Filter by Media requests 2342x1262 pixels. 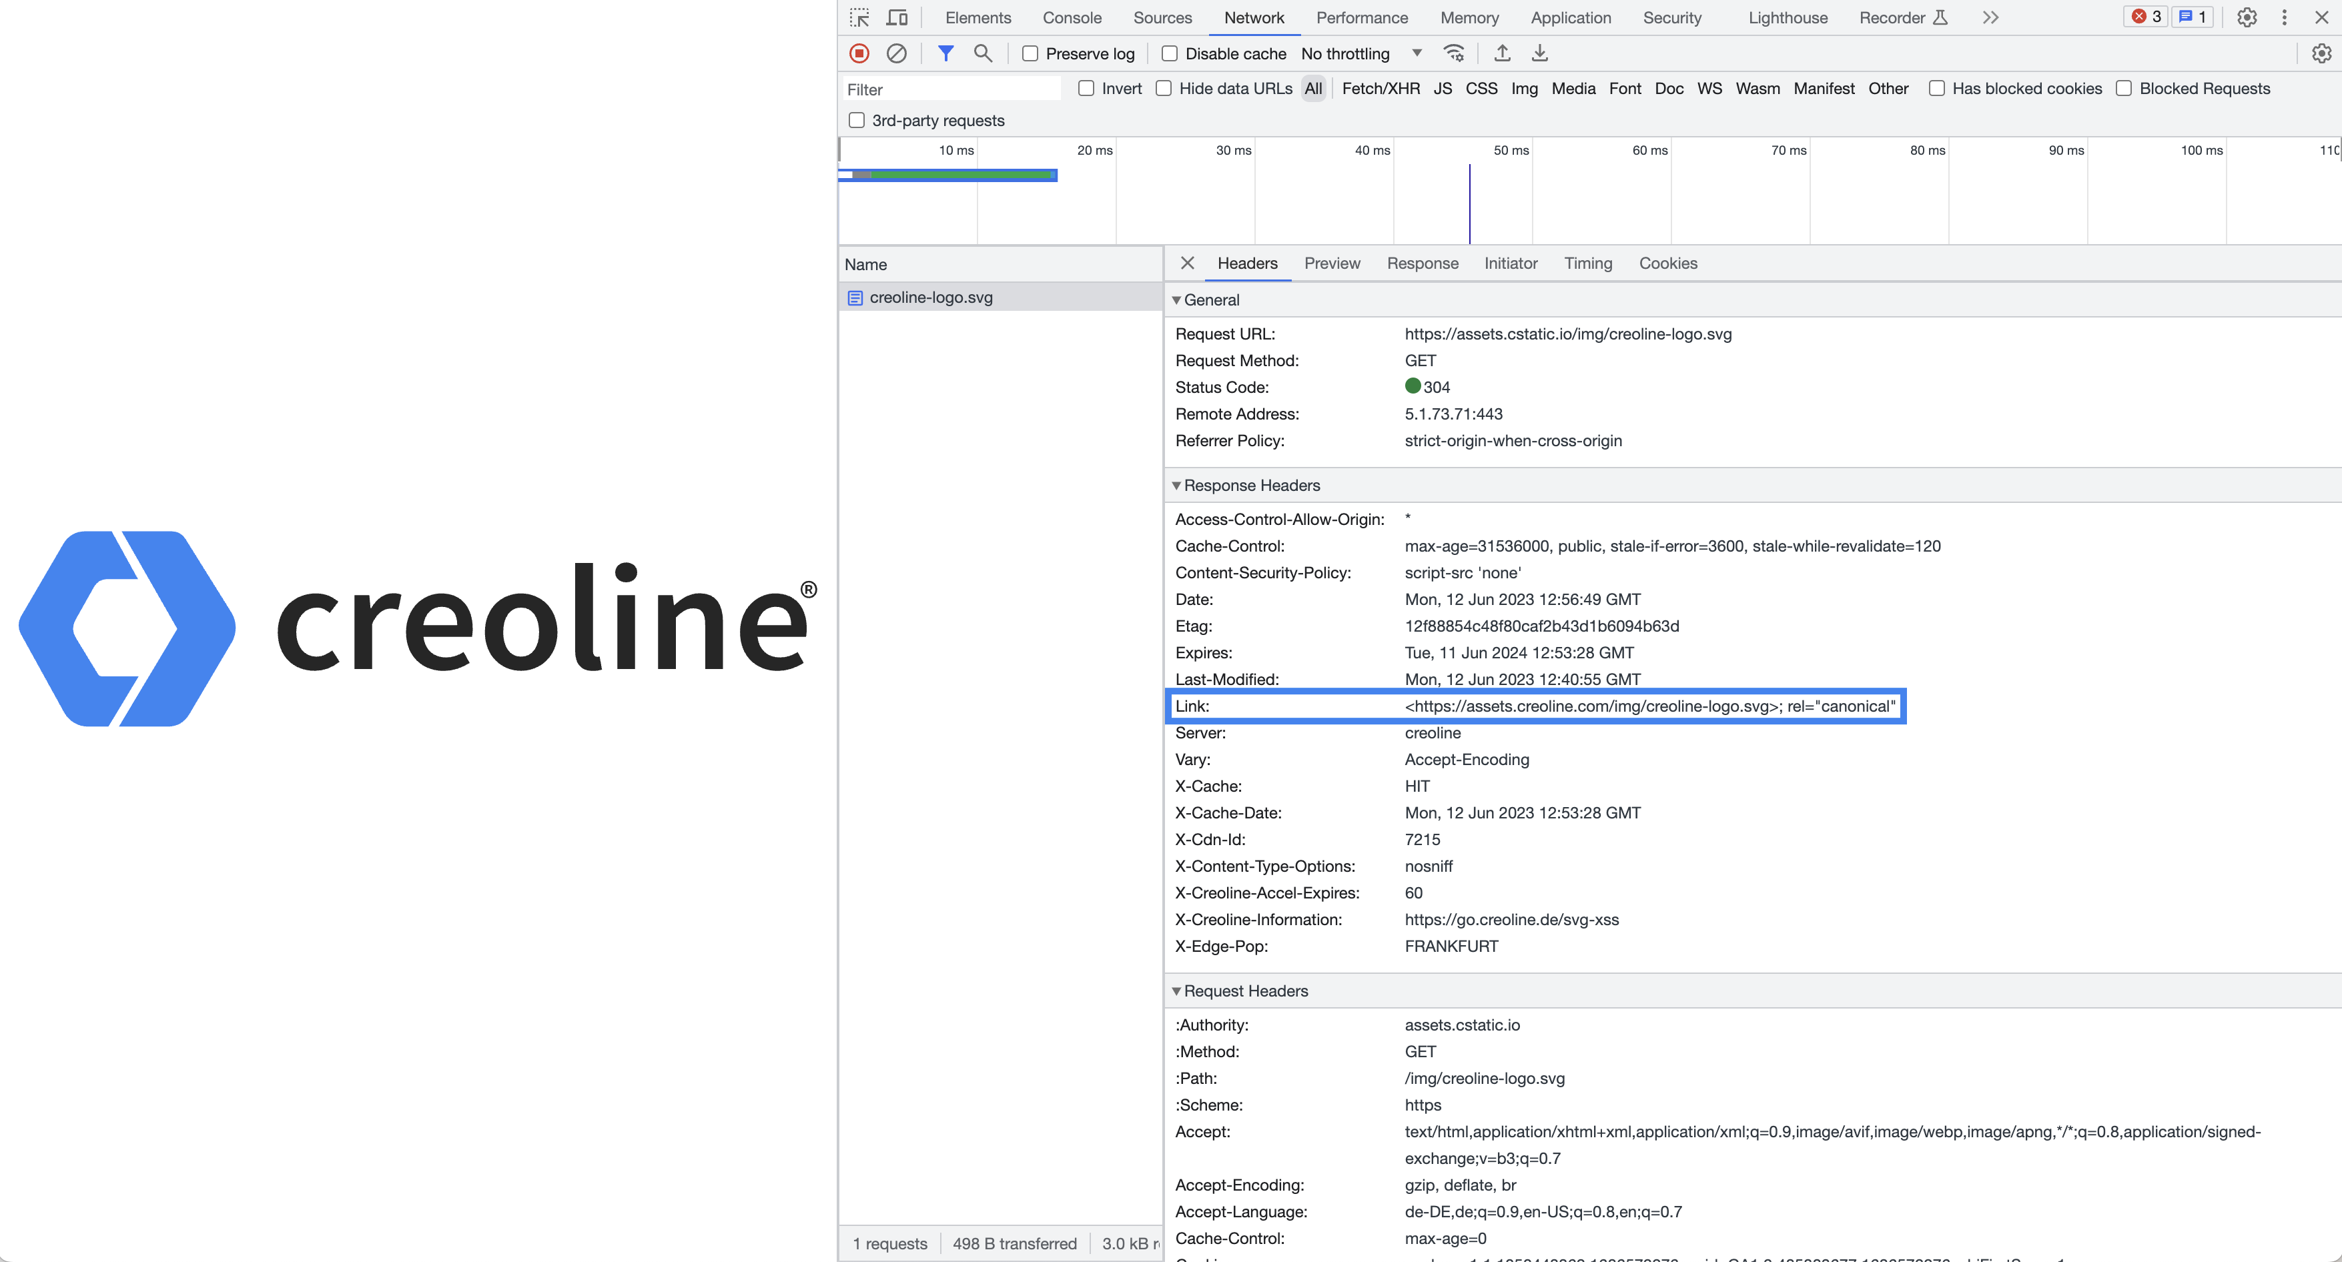(x=1573, y=88)
